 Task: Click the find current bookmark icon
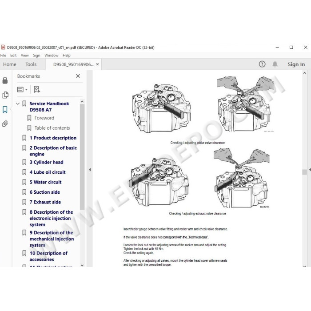(x=37, y=89)
